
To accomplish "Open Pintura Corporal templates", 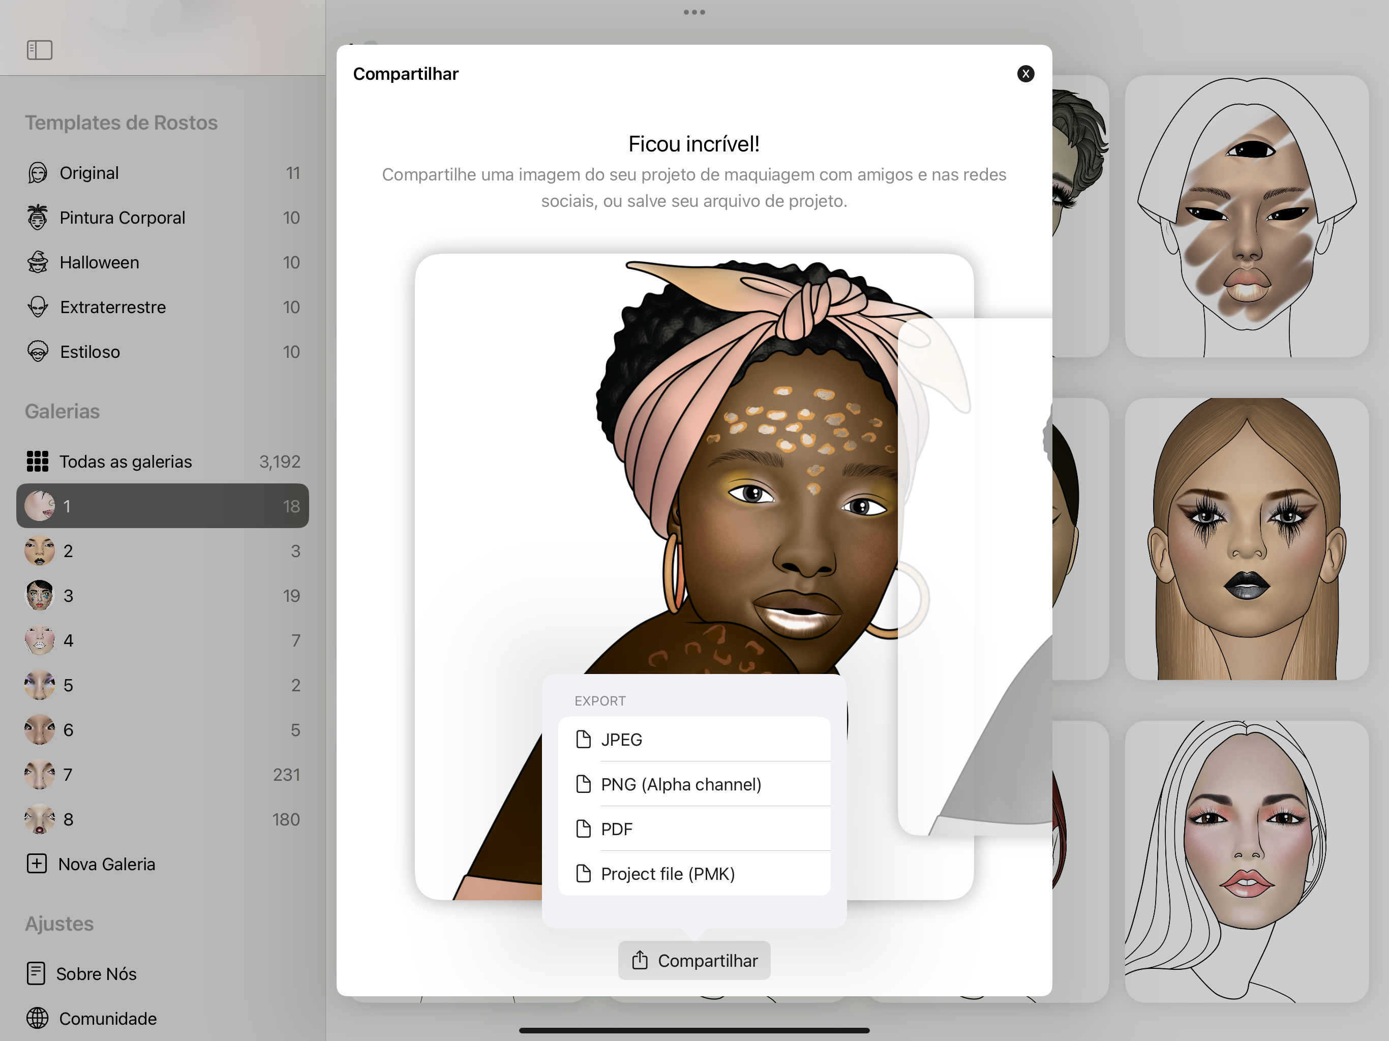I will (163, 217).
